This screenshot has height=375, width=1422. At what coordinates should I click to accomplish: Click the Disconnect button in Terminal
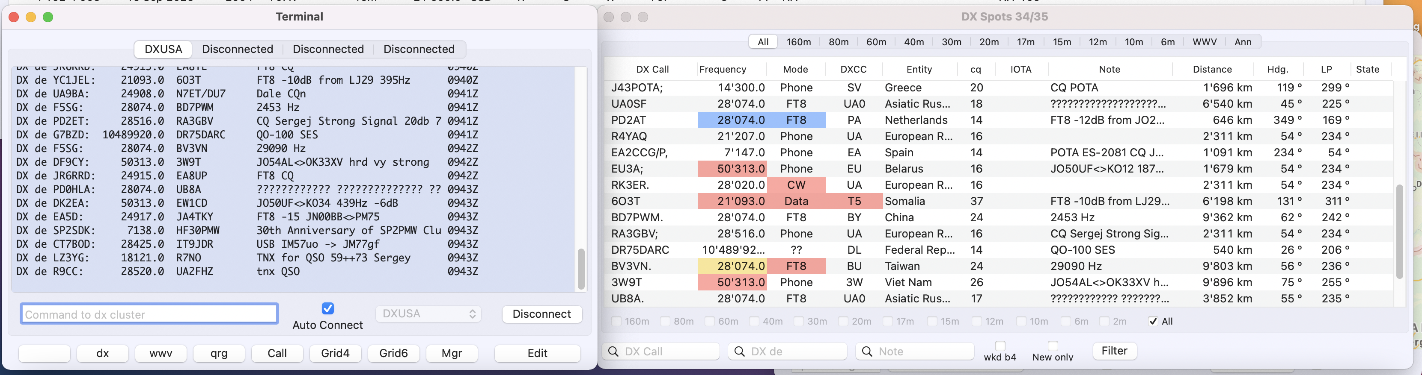[542, 314]
